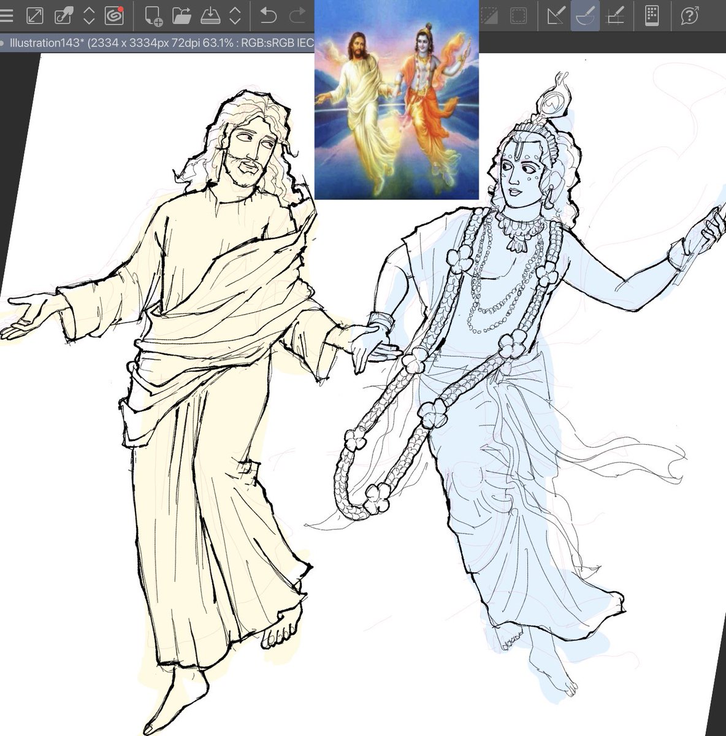Toggle snap to grid
The width and height of the screenshot is (726, 736).
click(x=614, y=15)
